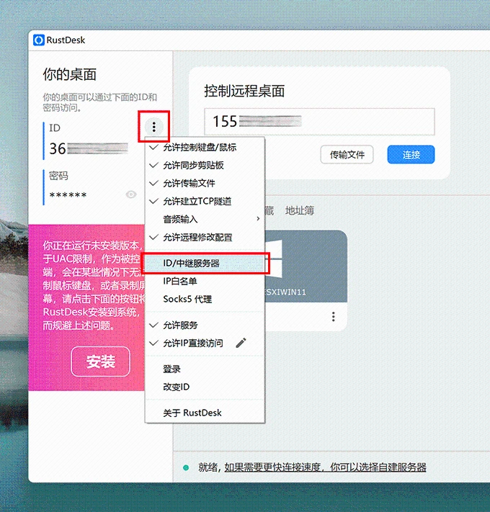This screenshot has height=512, width=490.
Task: Toggle allow TCP tunnel option
Action: pyautogui.click(x=205, y=201)
